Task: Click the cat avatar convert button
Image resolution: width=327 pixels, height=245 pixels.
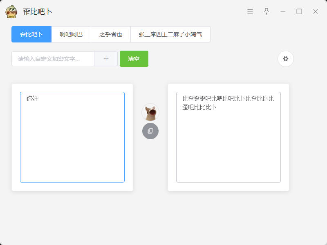Action: (150, 112)
